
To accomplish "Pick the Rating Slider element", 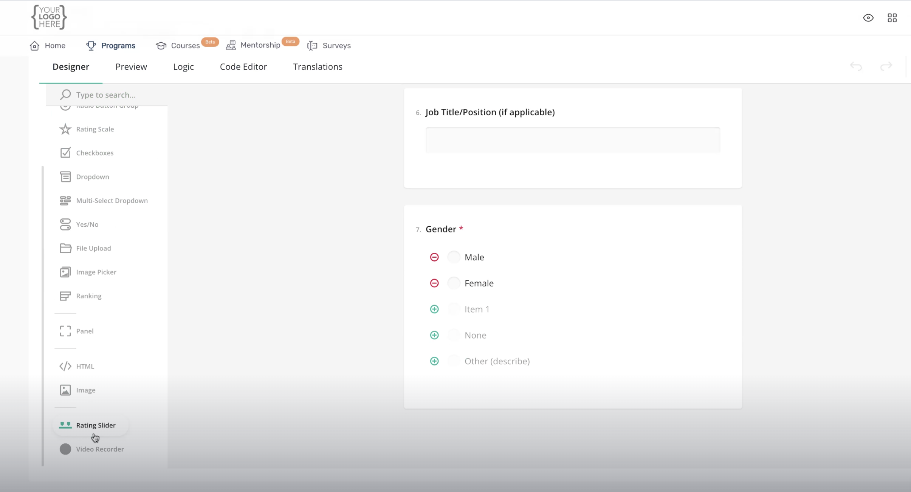I will tap(96, 425).
